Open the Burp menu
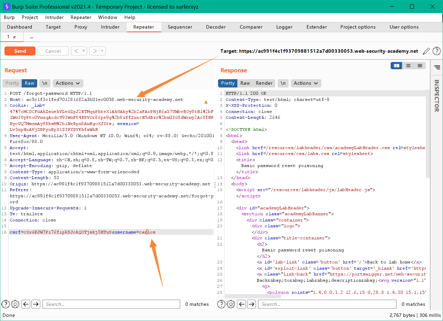This screenshot has height=321, width=443. coord(9,17)
